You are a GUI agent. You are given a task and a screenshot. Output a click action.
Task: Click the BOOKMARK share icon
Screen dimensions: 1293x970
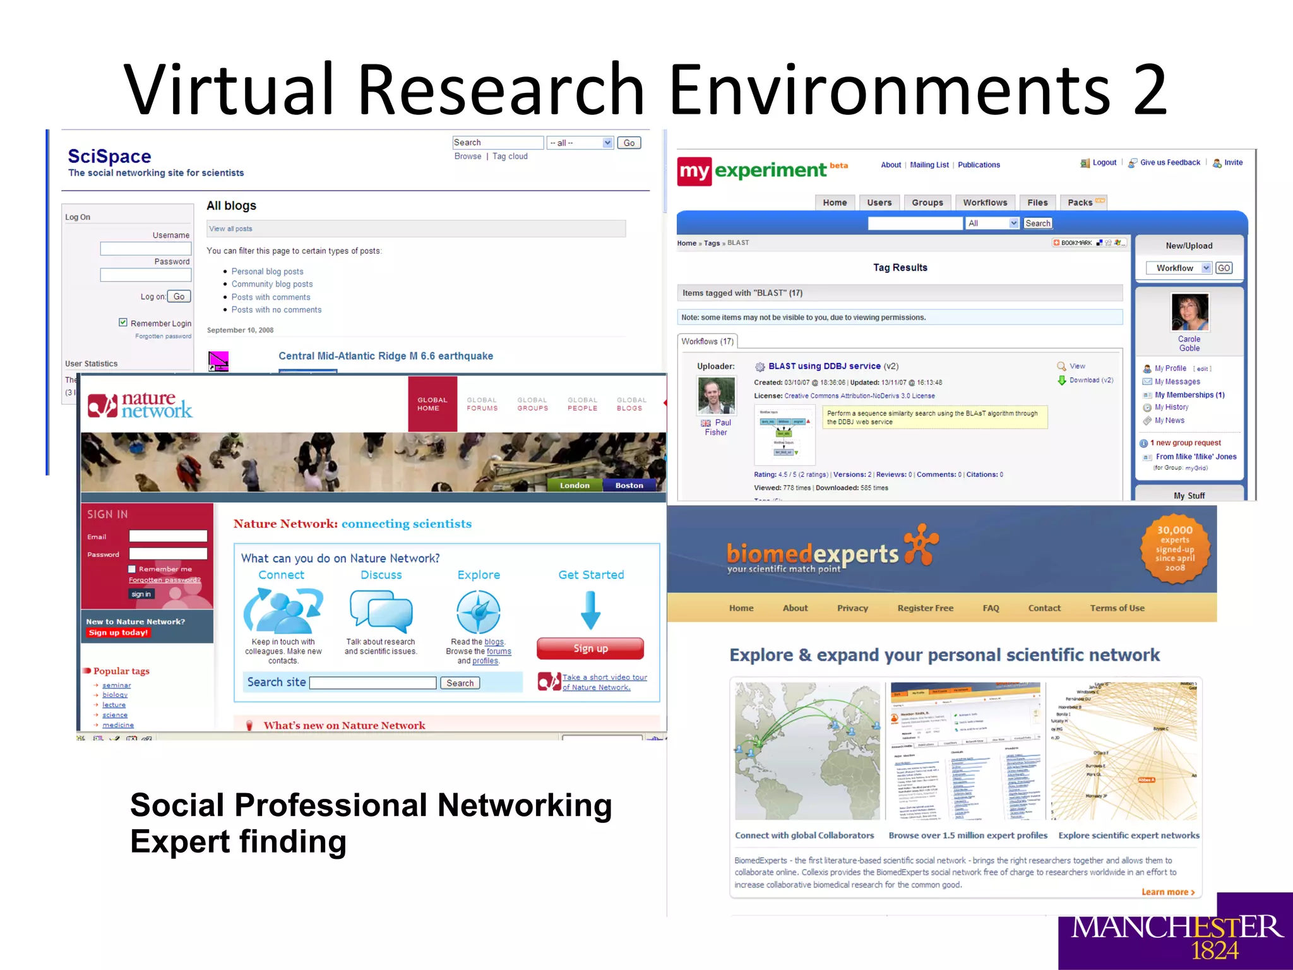[x=1056, y=242]
